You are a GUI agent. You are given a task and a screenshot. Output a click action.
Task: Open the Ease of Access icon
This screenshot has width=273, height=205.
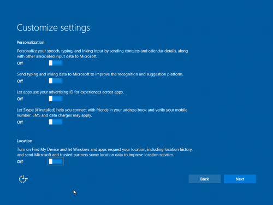(x=23, y=179)
